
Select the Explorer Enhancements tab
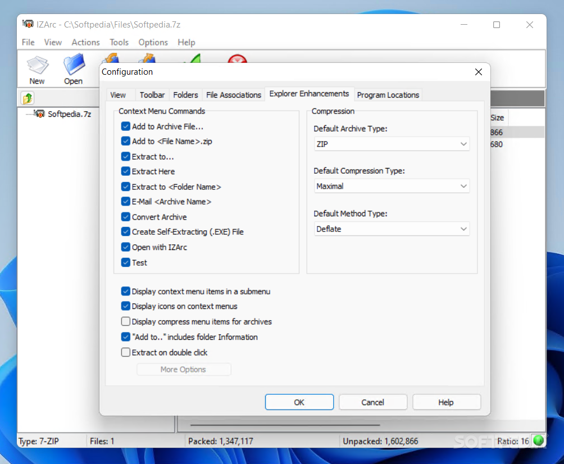point(310,94)
